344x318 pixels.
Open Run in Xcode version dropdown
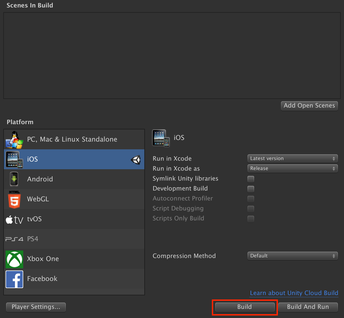[x=293, y=158]
